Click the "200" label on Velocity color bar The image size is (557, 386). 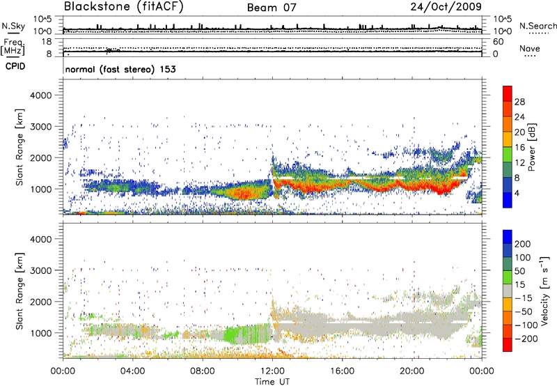(523, 244)
